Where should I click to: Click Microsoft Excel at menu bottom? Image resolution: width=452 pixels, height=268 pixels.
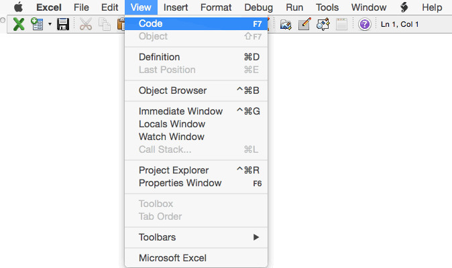coord(172,258)
